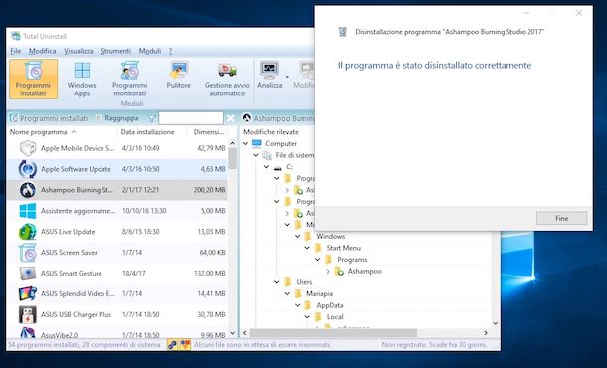607x368 pixels.
Task: Select Ashampoo Burning Studio icon
Action: [28, 190]
